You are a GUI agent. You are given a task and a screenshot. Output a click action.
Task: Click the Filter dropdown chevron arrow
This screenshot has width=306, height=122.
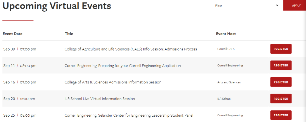[x=277, y=5]
